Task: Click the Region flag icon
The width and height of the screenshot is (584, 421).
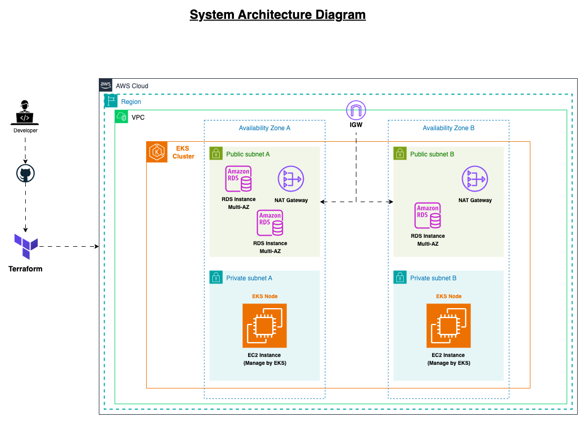Action: (111, 101)
